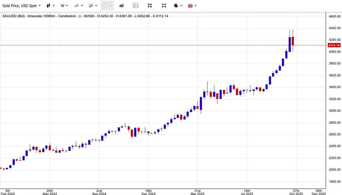Open the candlestick chart type selector
Image resolution: width=342 pixels, height=195 pixels.
50,6
